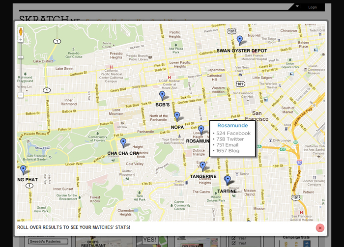The image size is (344, 247).
Task: Click the TARTINE marker label
Action: (227, 191)
